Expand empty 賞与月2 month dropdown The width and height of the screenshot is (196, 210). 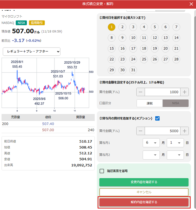pyautogui.click(x=151, y=155)
